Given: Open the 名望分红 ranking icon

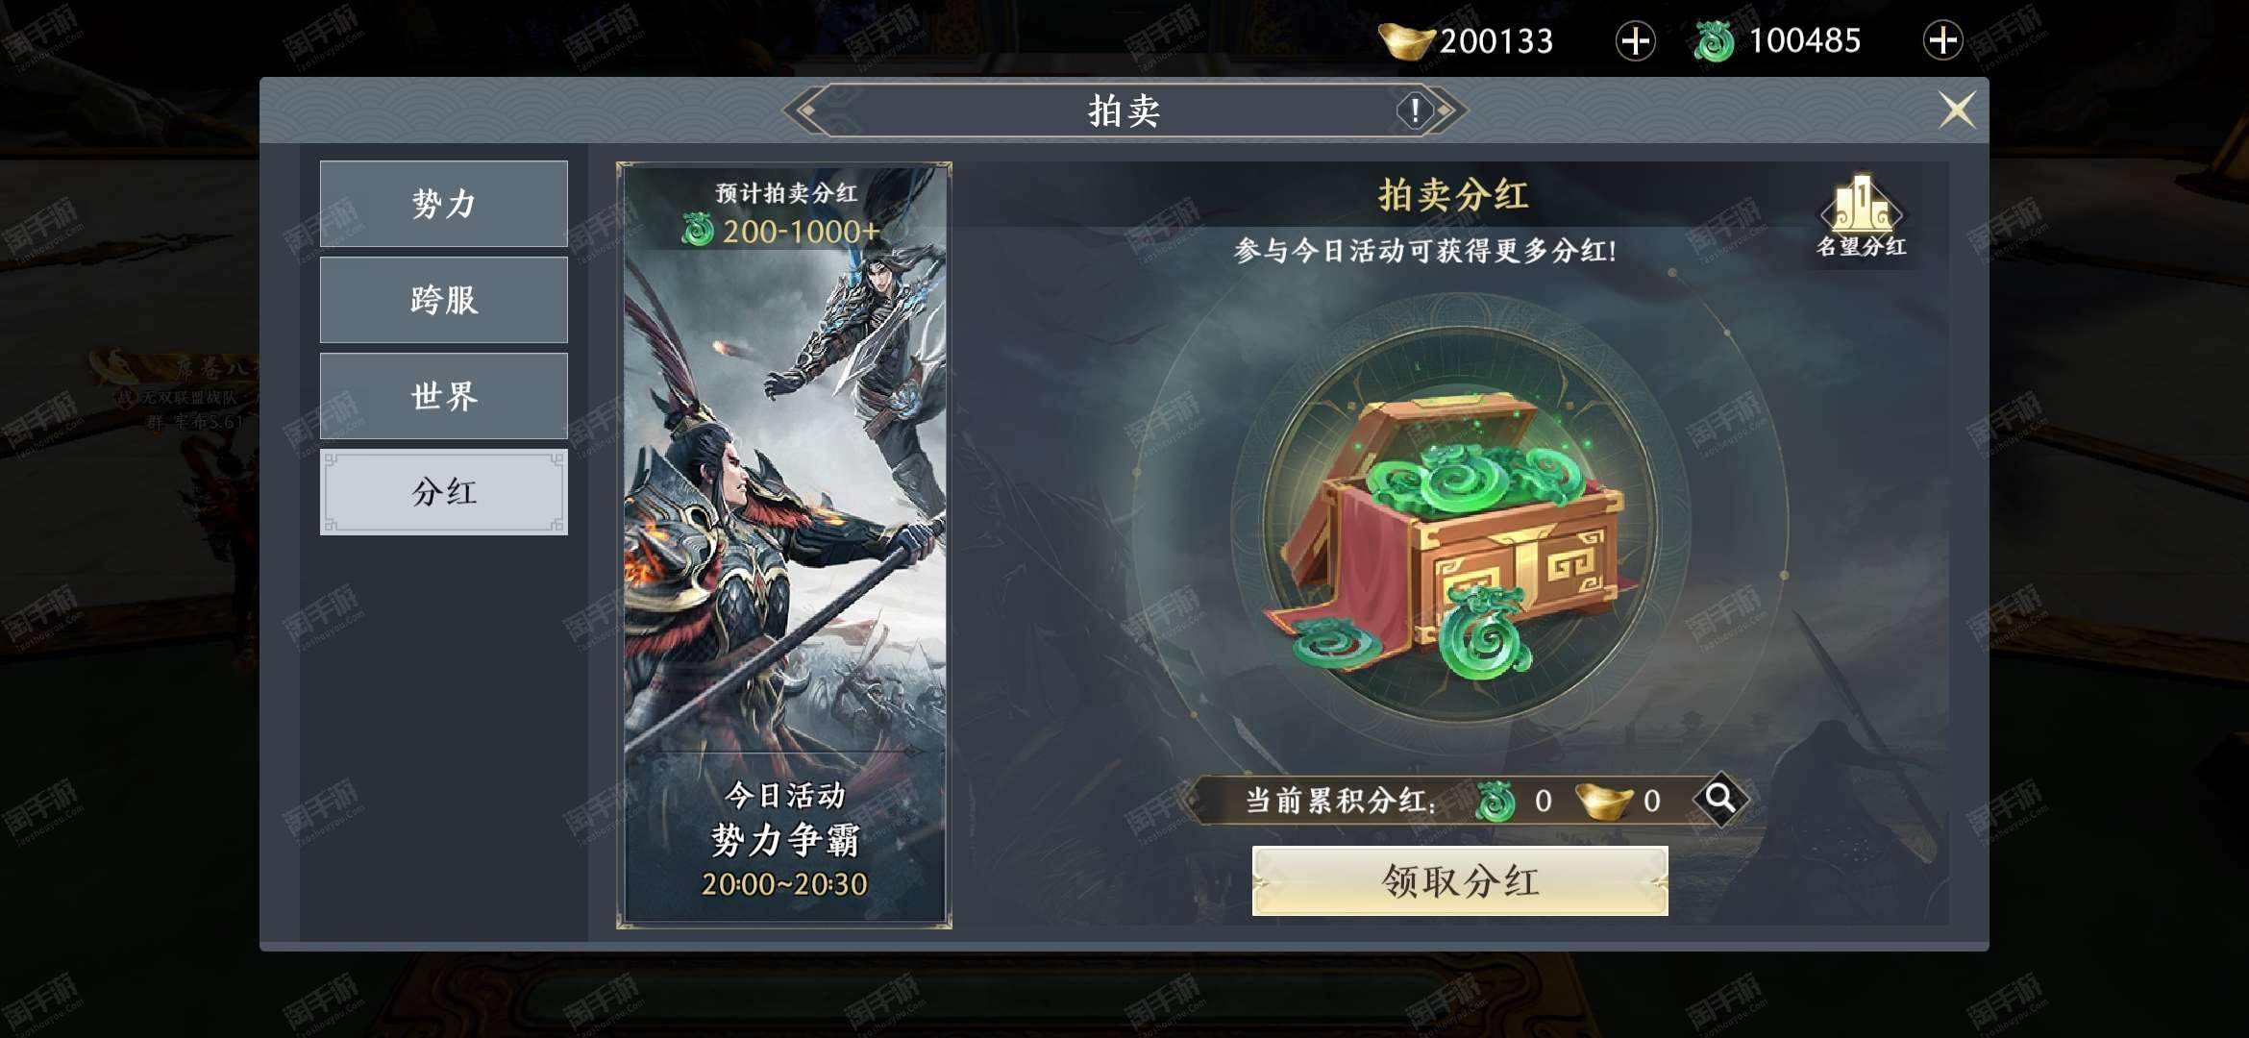Looking at the screenshot, I should point(1862,218).
